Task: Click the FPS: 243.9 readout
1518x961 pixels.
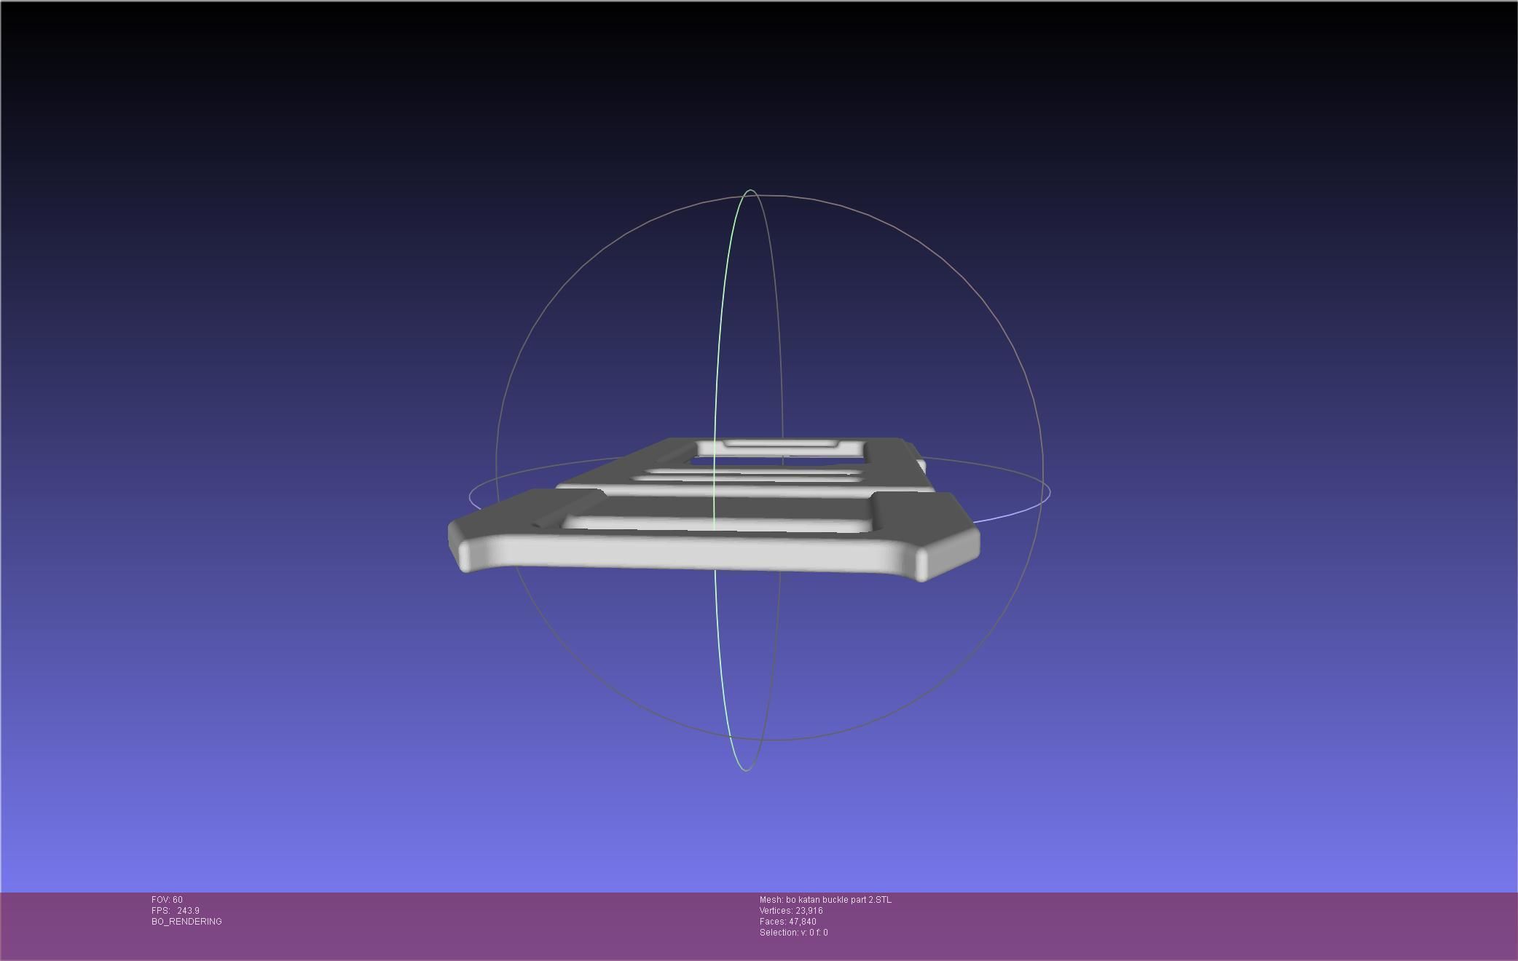Action: click(176, 911)
